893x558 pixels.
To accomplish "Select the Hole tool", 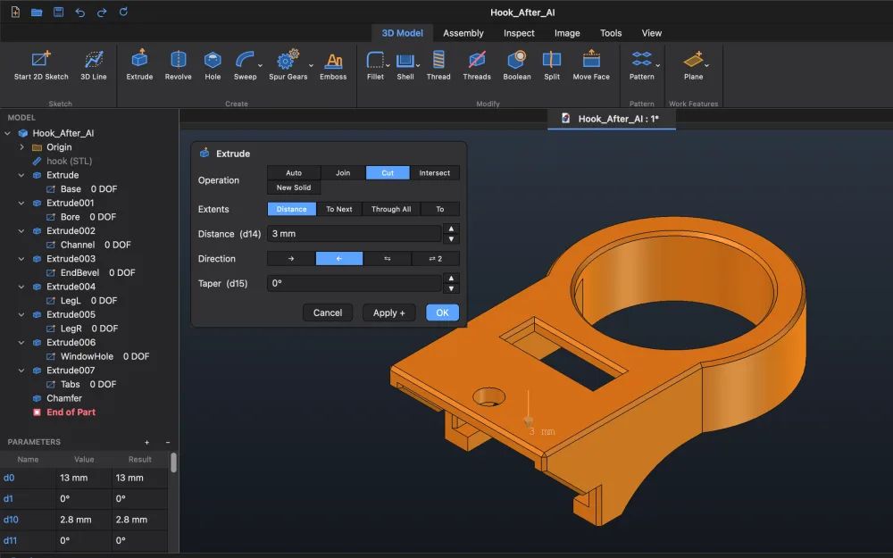I will (x=213, y=65).
